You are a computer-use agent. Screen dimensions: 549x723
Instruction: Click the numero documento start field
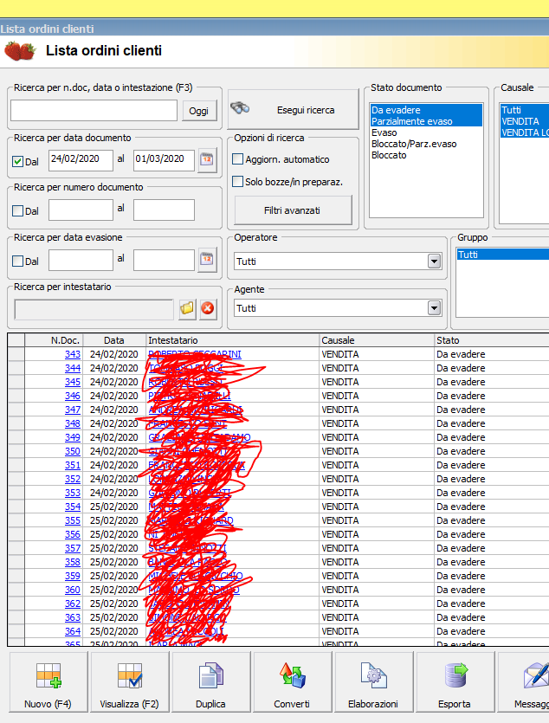click(81, 210)
